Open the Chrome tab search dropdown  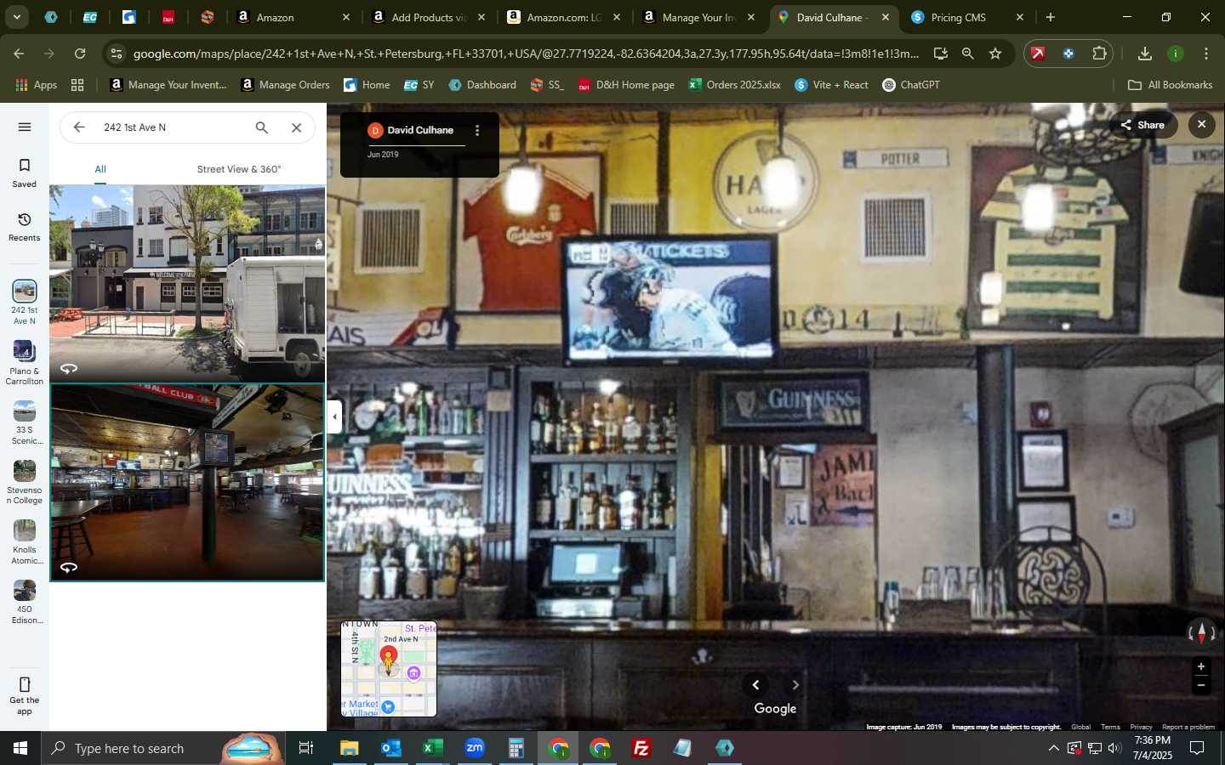click(x=16, y=17)
